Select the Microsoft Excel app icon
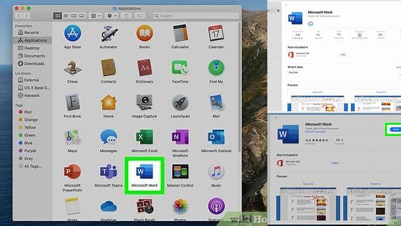Viewport: 401px width, 226px height. tap(144, 137)
